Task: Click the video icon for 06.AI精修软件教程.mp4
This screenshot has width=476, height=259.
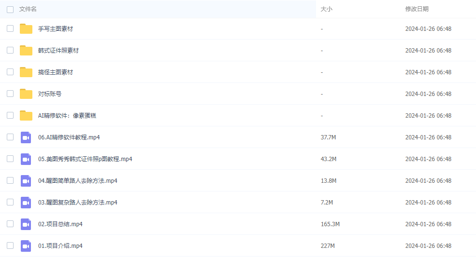Action: click(26, 137)
